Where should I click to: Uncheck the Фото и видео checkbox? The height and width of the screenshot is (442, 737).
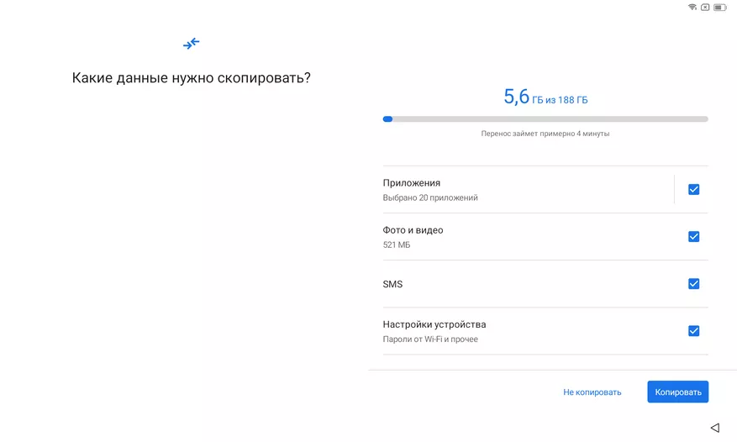[693, 237]
